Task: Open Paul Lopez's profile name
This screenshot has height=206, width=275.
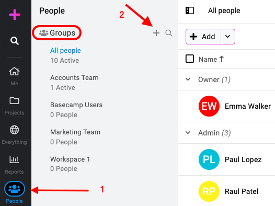Action: tap(243, 159)
